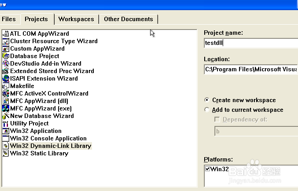298x191 pixels.
Task: Choose ISAPI Extension Wizard entry
Action: pyautogui.click(x=44, y=78)
